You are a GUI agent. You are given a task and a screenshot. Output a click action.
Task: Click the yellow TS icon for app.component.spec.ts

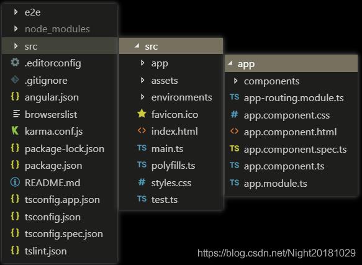[x=234, y=148]
